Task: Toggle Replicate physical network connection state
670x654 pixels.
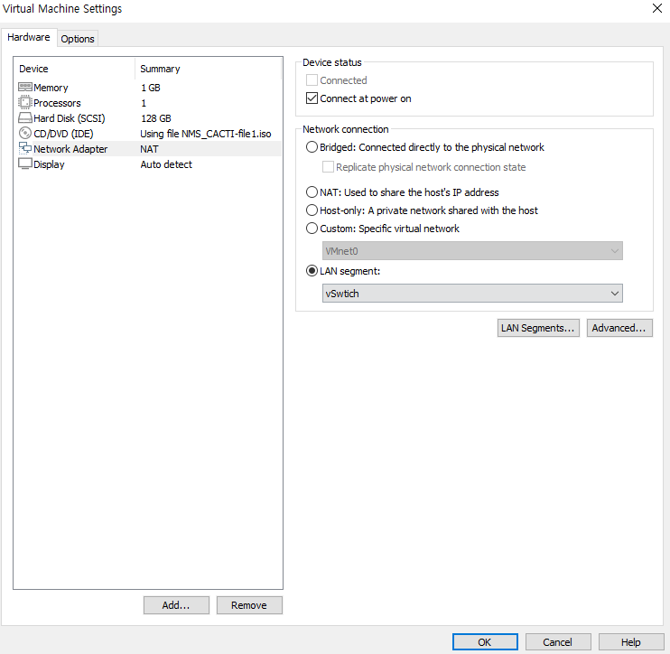Action: tap(328, 167)
